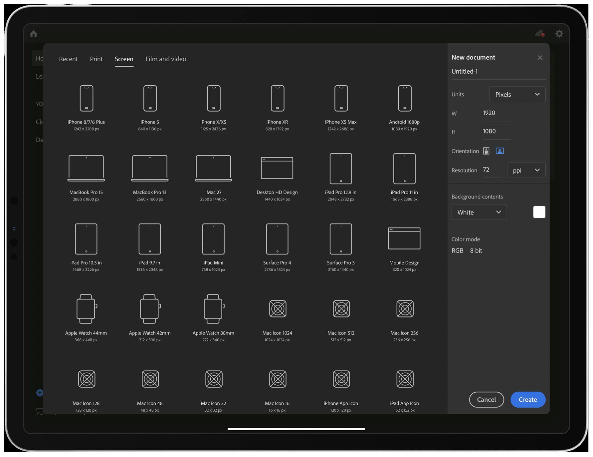Select the iPhone 8/7/6 Plus preset
The width and height of the screenshot is (593, 457).
click(x=86, y=108)
